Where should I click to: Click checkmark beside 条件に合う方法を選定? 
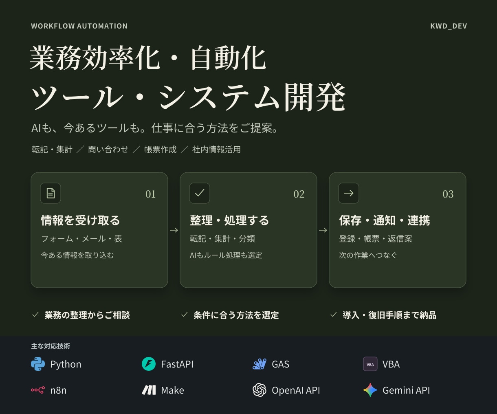point(185,315)
